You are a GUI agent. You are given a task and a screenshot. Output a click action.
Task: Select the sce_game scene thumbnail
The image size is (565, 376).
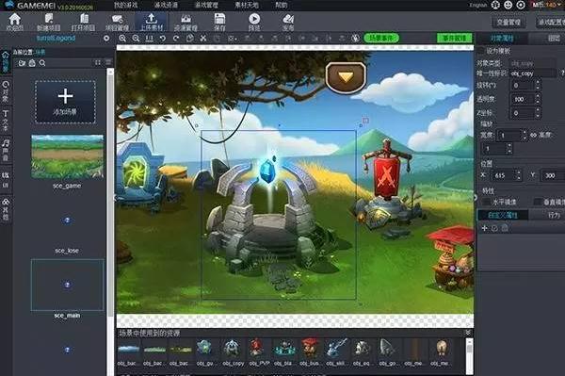[68, 156]
